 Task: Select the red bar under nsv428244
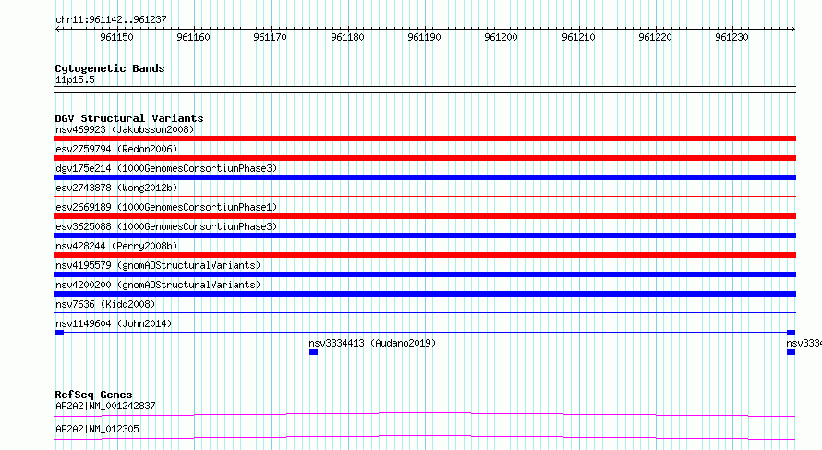[425, 255]
